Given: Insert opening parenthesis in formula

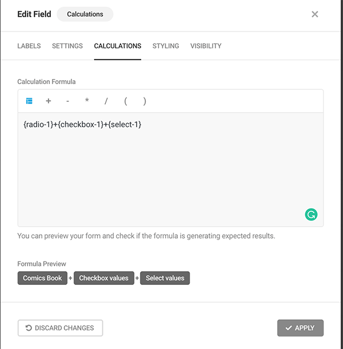Looking at the screenshot, I should click(125, 101).
